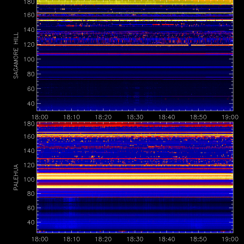Select the 180 tick label on Palehua plot

point(29,124)
